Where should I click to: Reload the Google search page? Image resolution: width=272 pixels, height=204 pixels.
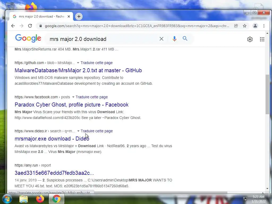pyautogui.click(x=30, y=26)
